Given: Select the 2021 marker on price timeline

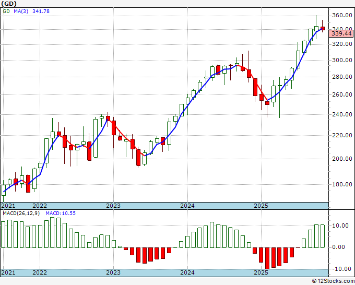Looking at the screenshot, I should click(x=8, y=206).
